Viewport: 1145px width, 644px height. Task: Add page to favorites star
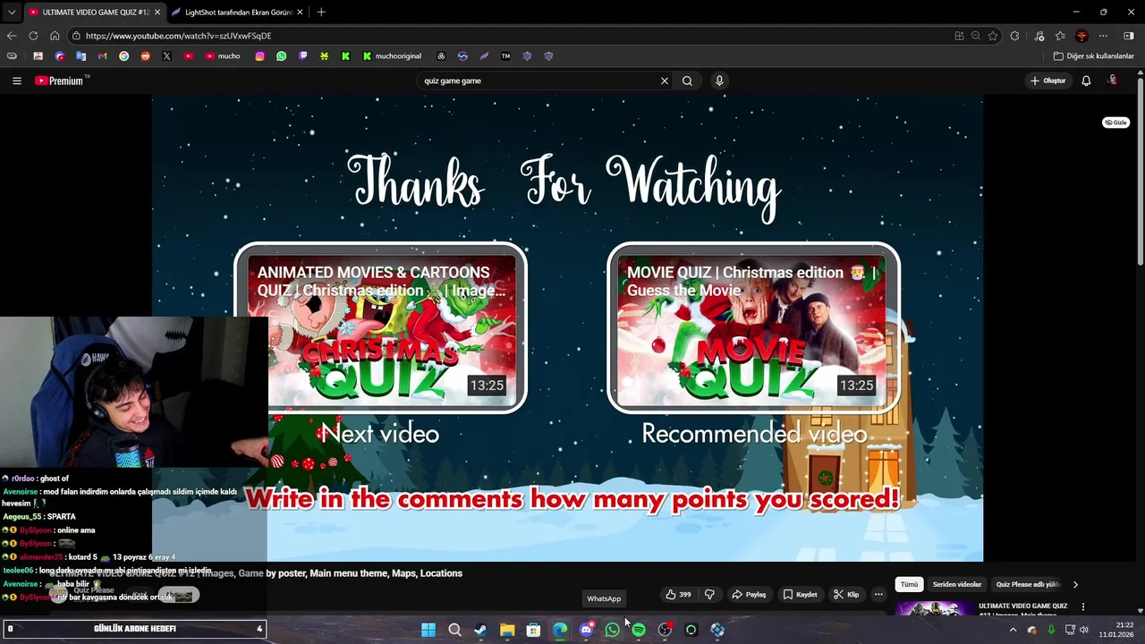click(x=993, y=36)
